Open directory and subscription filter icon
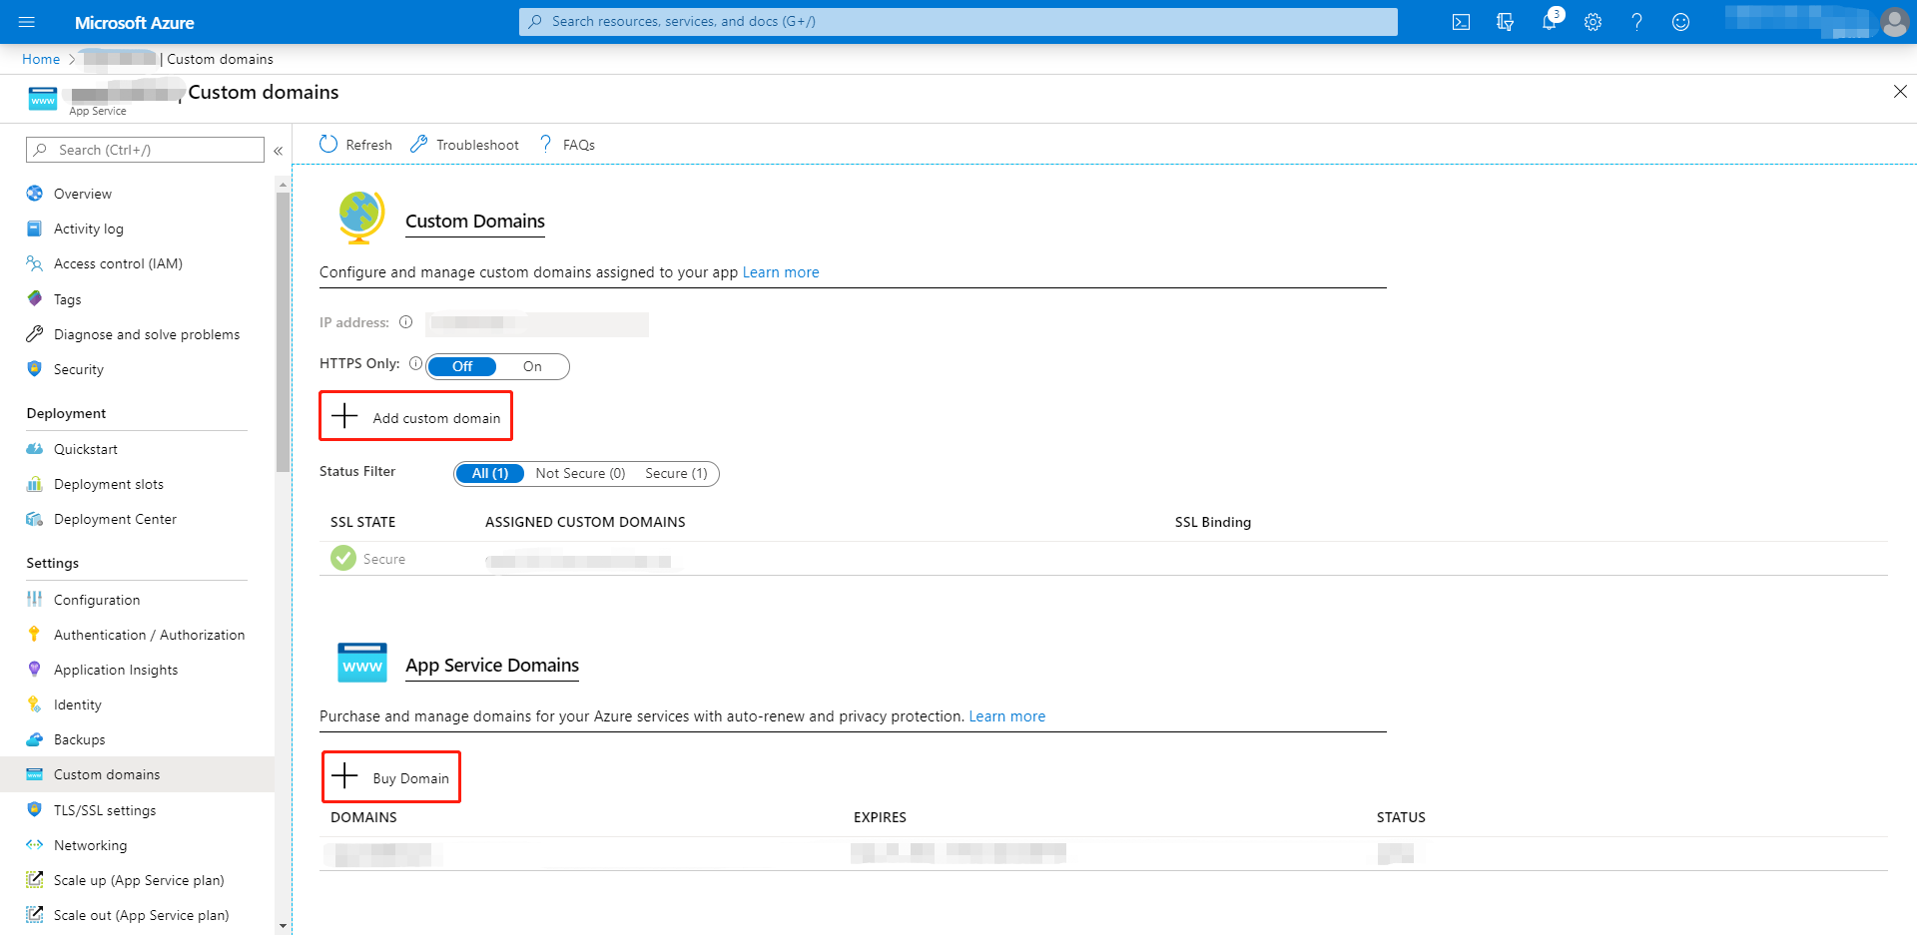 pos(1505,22)
